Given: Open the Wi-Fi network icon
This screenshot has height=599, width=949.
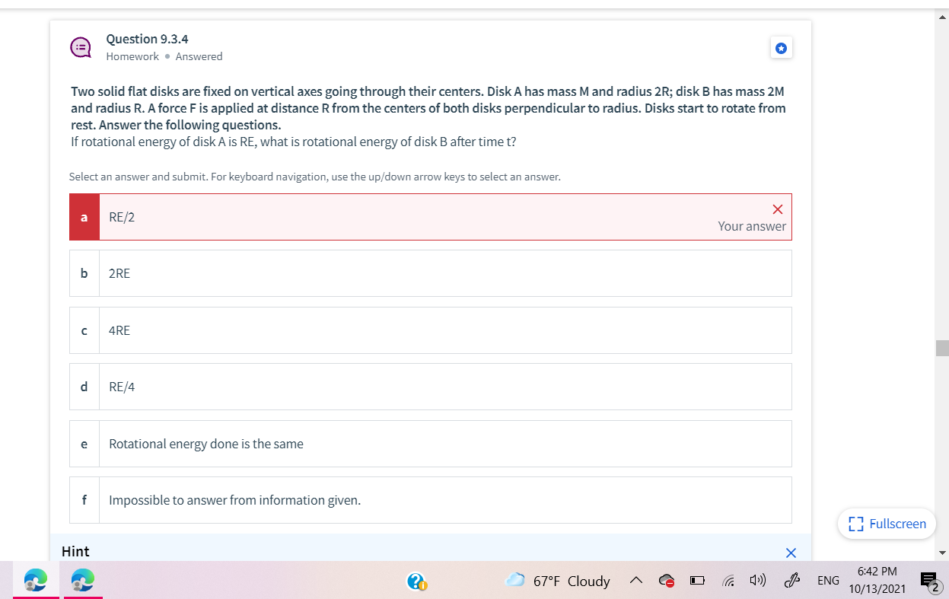Looking at the screenshot, I should 728,581.
